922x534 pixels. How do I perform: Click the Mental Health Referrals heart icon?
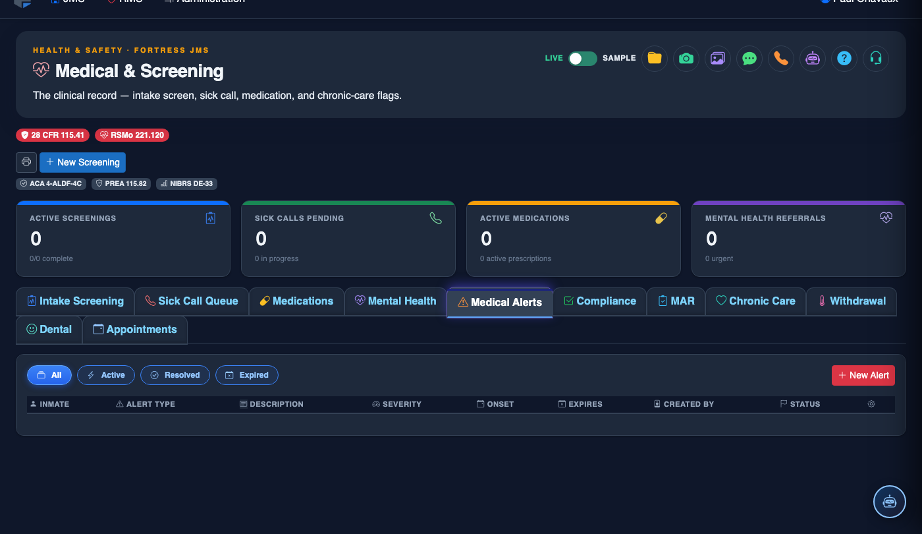[886, 218]
